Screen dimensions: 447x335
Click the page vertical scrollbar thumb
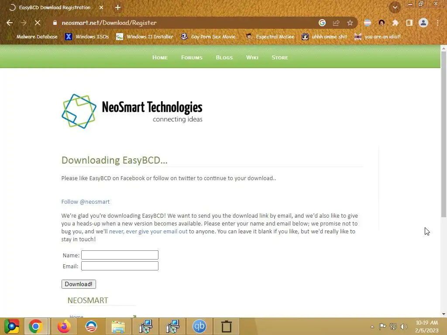tap(444, 134)
